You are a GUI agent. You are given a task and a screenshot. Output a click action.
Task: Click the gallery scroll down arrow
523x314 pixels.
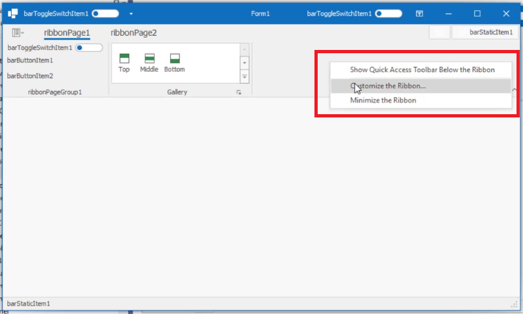(x=244, y=63)
